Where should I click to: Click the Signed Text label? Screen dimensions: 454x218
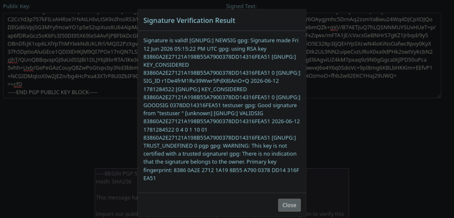241,6
